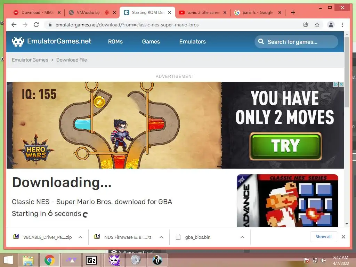Screen dimensions: 356x267
Task: Click the address bar URL
Action: click(x=127, y=25)
